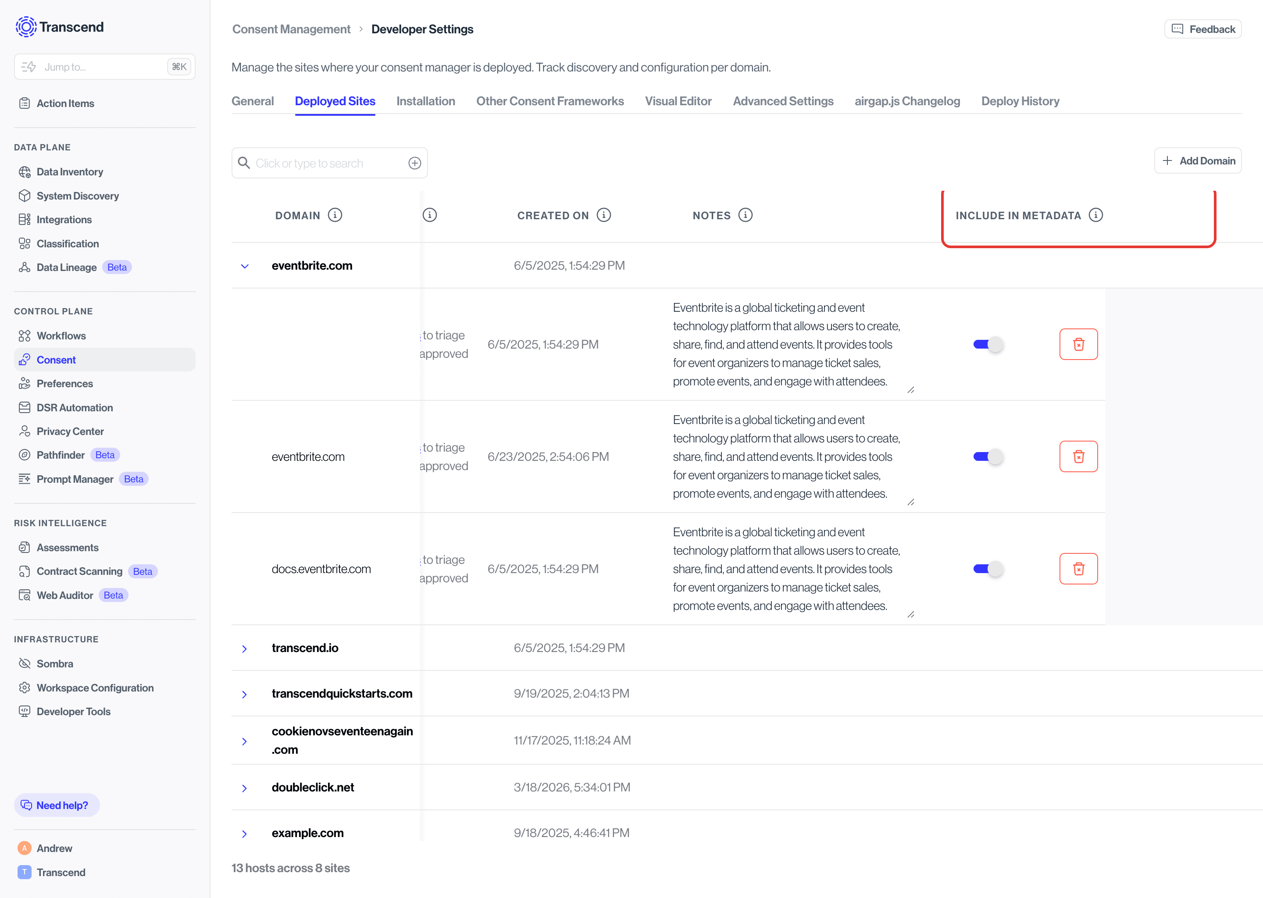Open the Visual Editor tab
Screen dimensions: 1263x898
678,101
